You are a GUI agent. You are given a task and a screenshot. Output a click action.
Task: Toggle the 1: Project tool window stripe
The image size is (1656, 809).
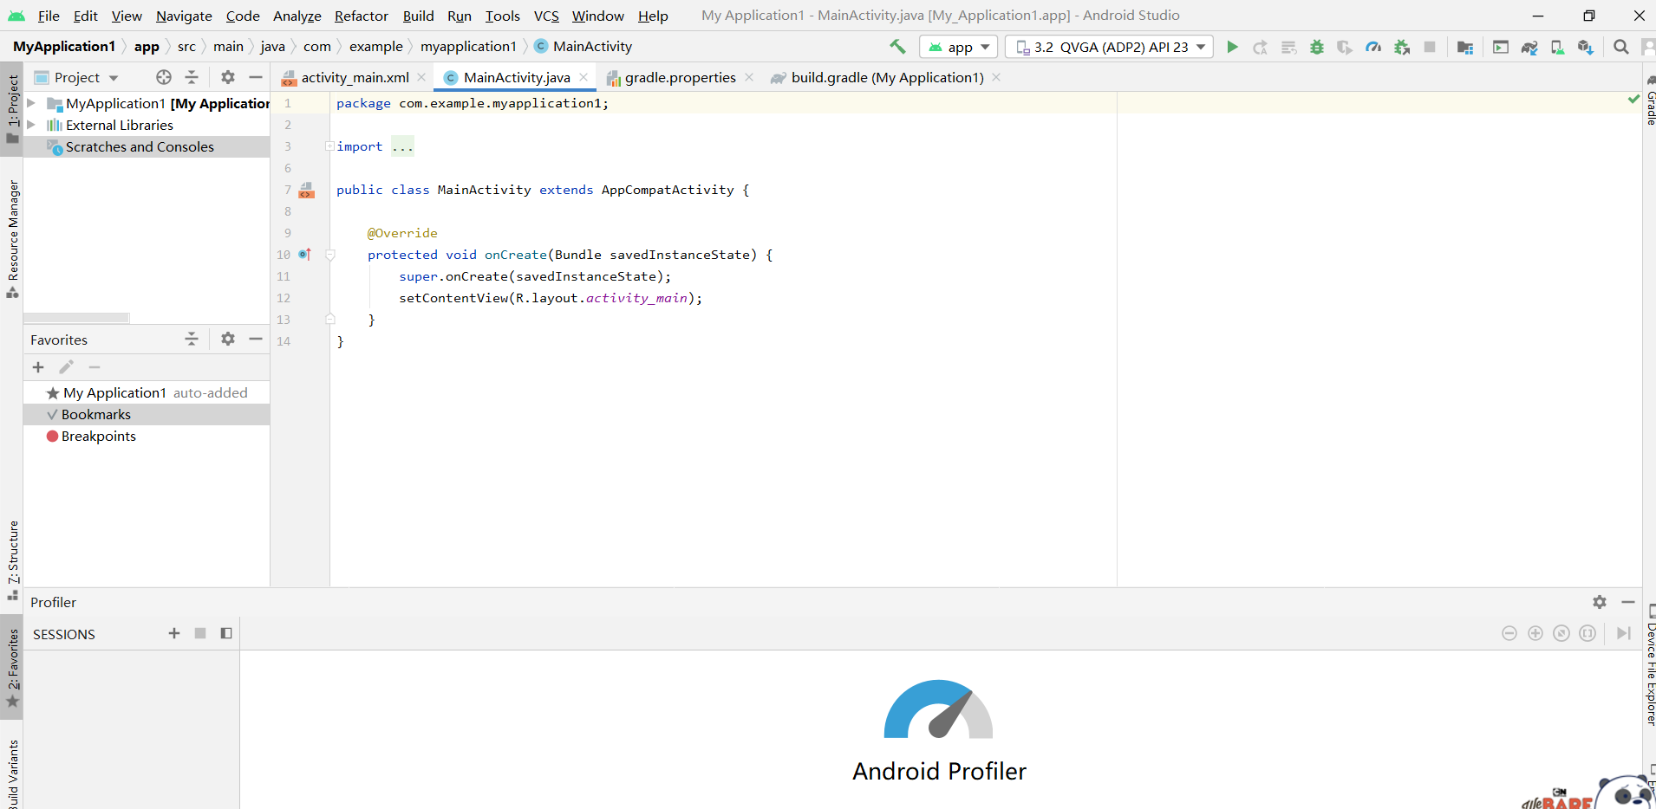coord(12,108)
